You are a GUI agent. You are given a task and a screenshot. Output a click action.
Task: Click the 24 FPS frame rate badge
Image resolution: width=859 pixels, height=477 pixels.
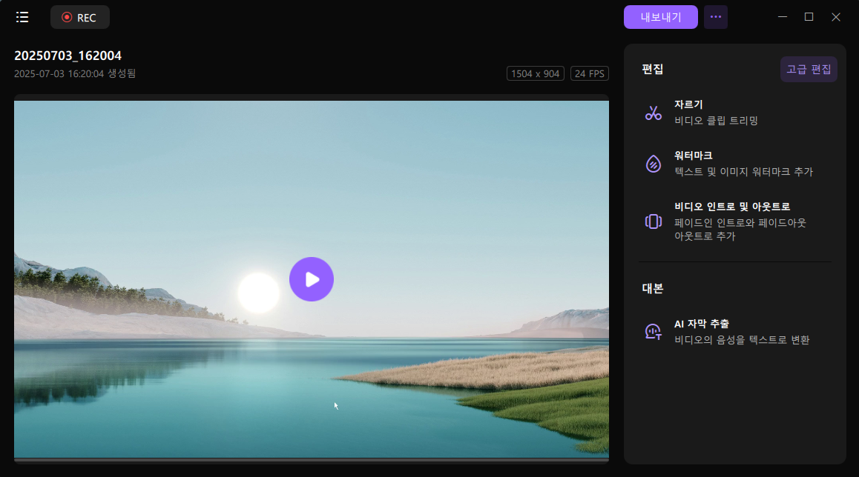coord(589,74)
